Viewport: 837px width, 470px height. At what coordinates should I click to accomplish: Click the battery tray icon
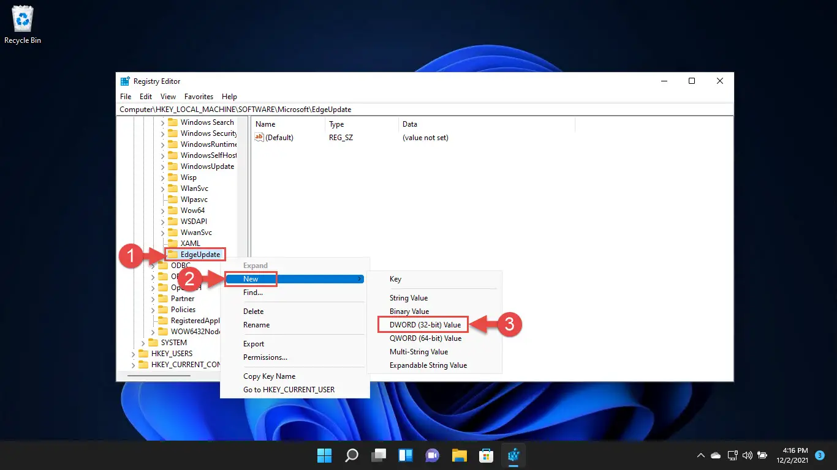pos(762,455)
